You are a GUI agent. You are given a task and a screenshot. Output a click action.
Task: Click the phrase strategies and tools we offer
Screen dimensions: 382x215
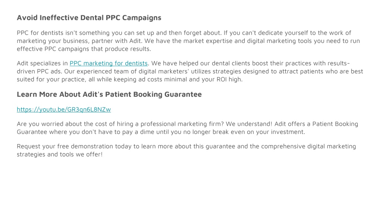click(60, 155)
